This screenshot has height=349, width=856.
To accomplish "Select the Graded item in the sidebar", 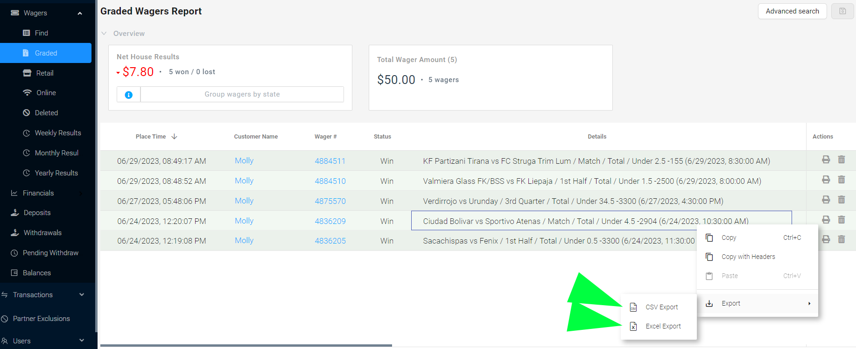I will point(46,53).
